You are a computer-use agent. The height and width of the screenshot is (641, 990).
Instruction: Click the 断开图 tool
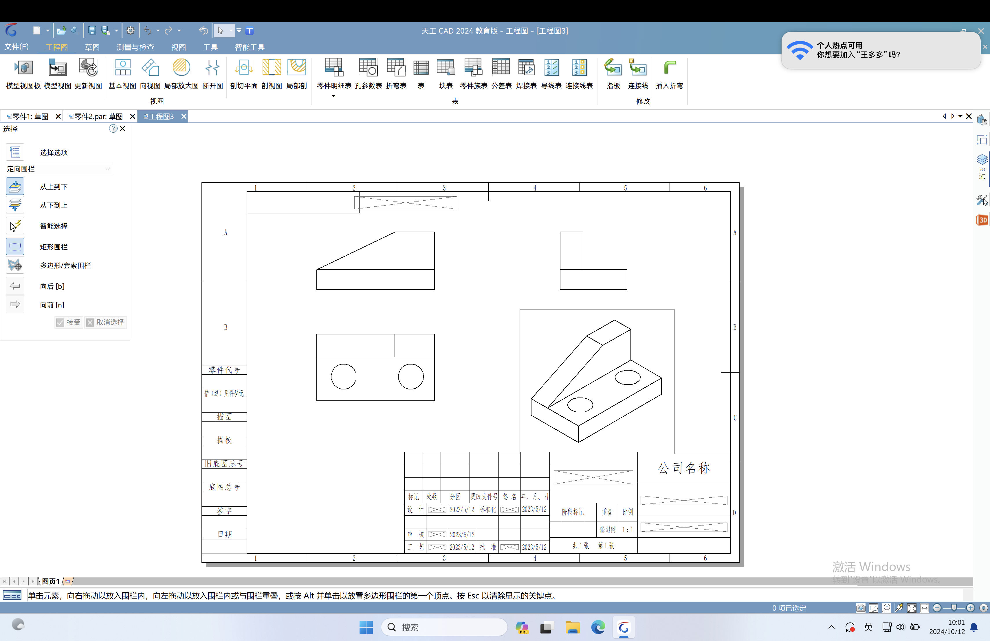(x=212, y=74)
